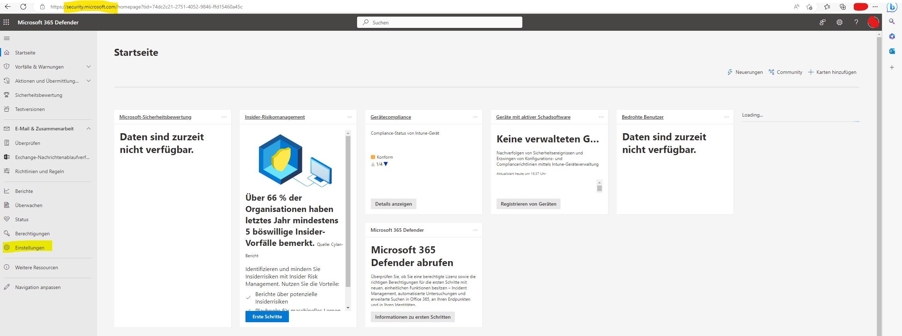
Task: Open Outlook from the Edge sidebar
Action: click(x=892, y=51)
